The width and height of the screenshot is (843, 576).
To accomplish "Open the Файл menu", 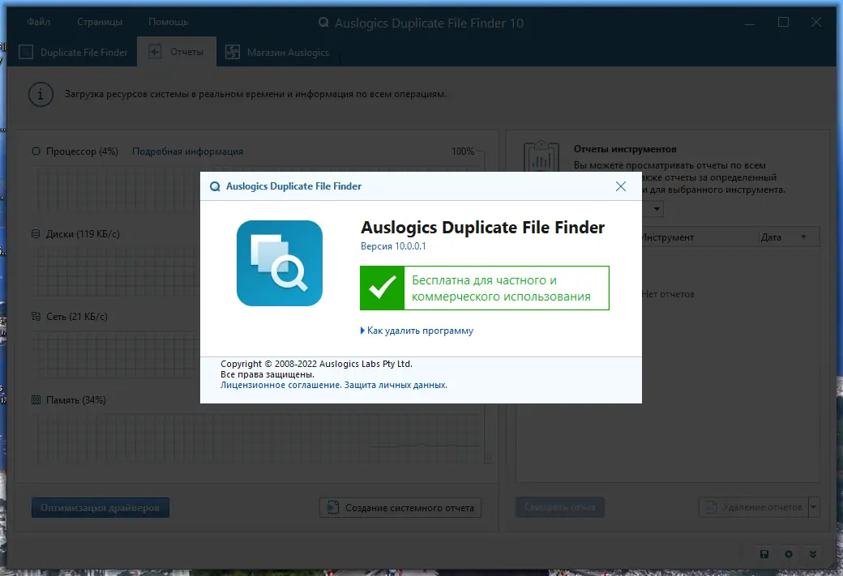I will pos(39,22).
